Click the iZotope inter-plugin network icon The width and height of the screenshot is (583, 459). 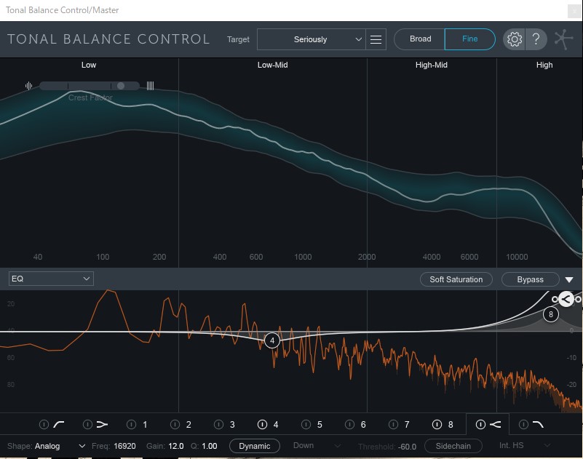pyautogui.click(x=563, y=39)
